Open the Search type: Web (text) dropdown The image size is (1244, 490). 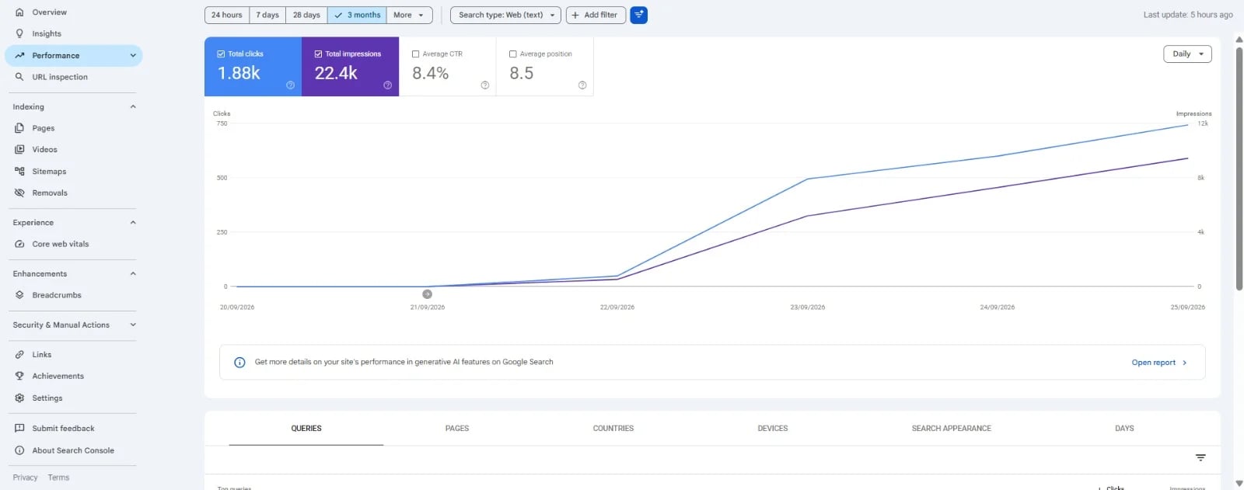tap(506, 15)
